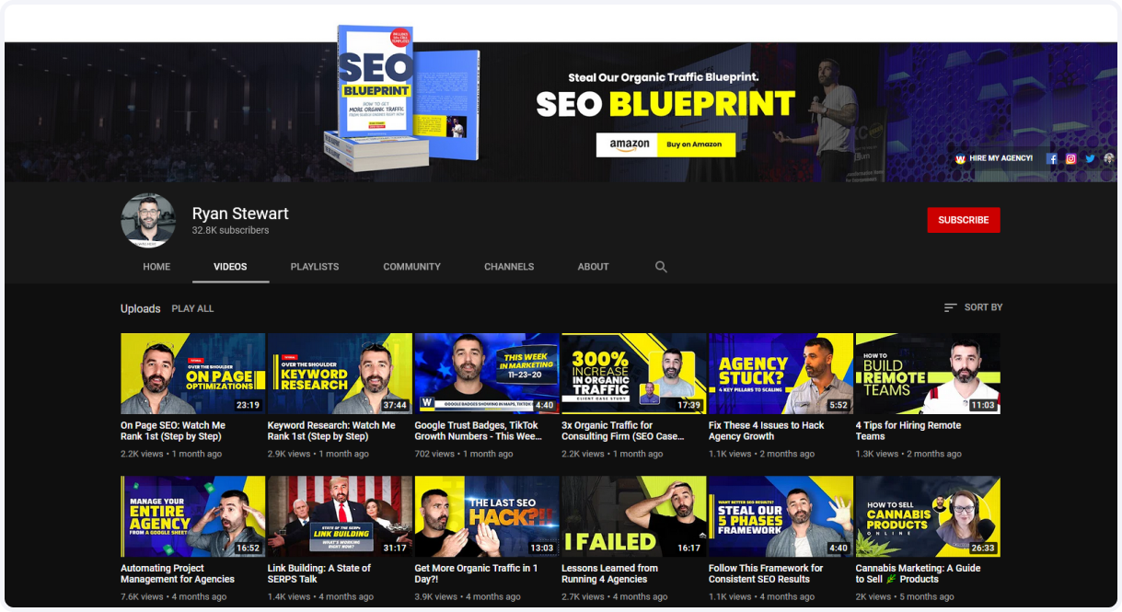Open the SORT BY dropdown
This screenshot has width=1122, height=612.
[973, 307]
